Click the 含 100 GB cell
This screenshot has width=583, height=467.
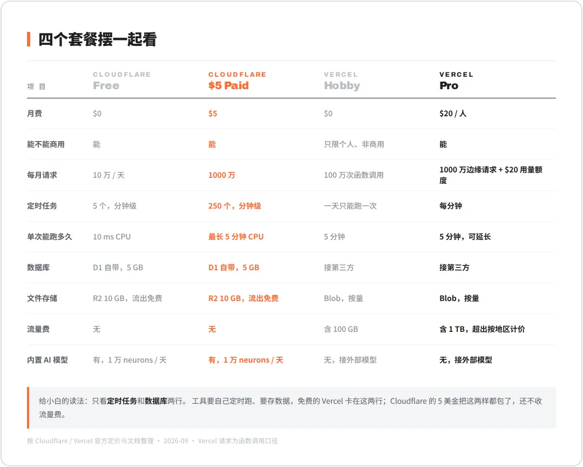341,329
